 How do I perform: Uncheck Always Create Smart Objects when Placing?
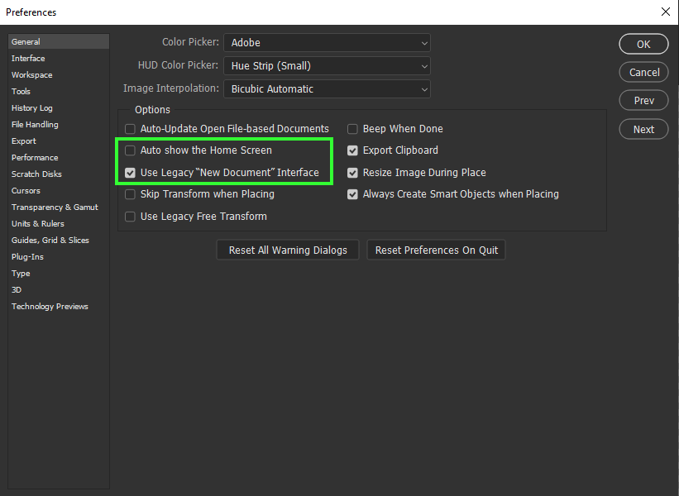click(x=352, y=194)
